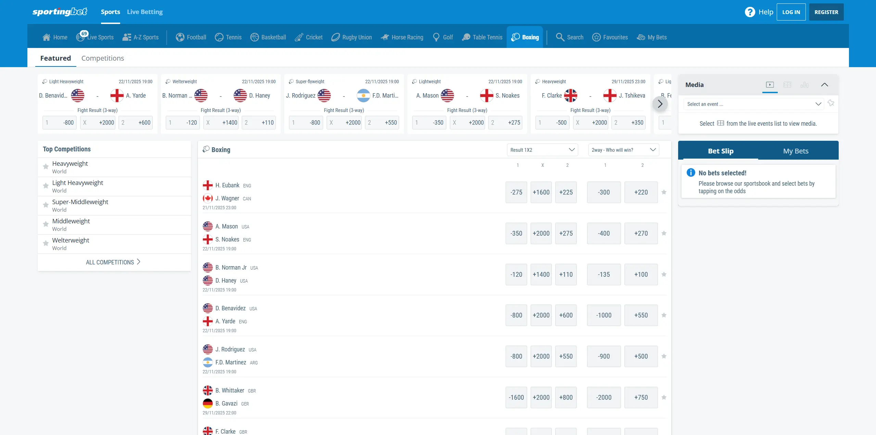Screen dimensions: 876x435
Task: Open the Golf section
Action: click(442, 37)
